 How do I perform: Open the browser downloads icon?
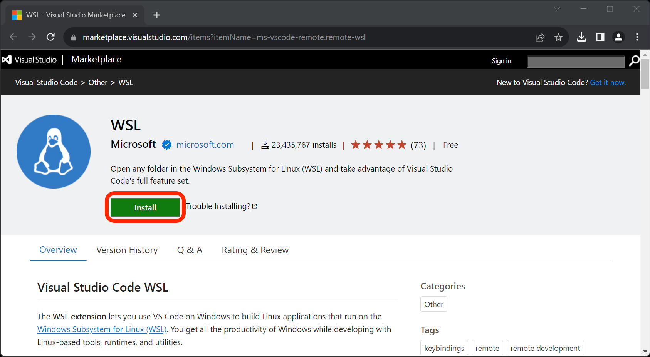click(x=581, y=37)
